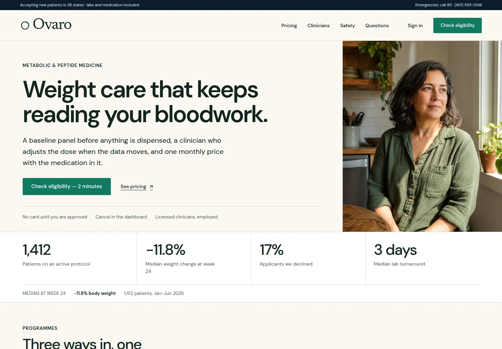Click 'Median lab turnaround' caption
502x349 pixels.
click(400, 264)
